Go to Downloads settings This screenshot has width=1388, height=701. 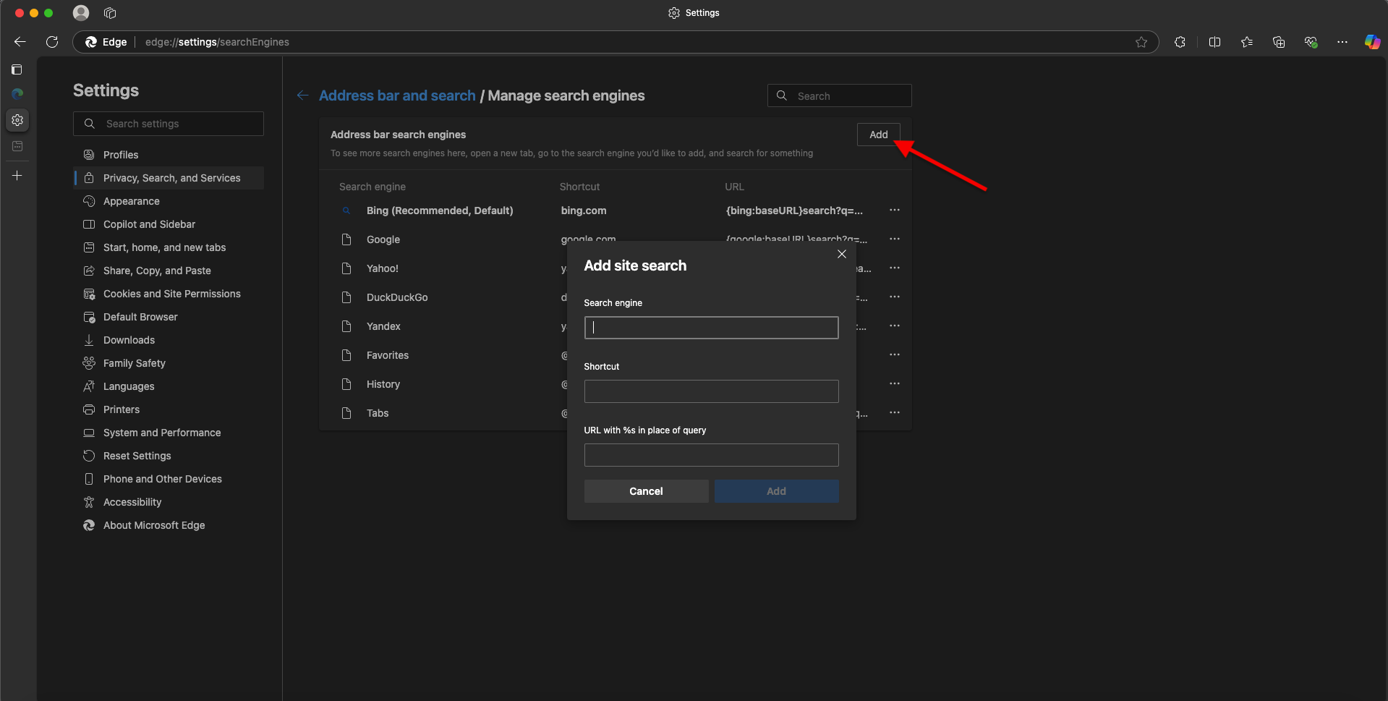click(169, 340)
